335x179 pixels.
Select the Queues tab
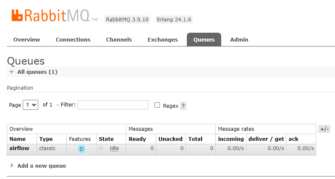[x=204, y=40]
